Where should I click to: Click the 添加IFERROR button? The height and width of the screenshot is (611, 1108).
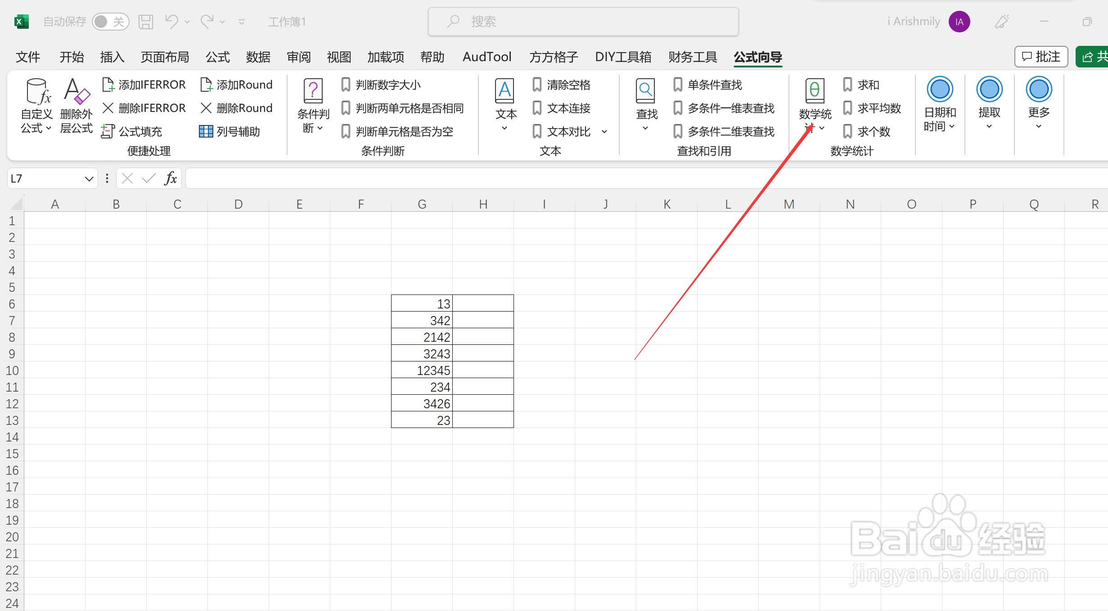point(144,85)
